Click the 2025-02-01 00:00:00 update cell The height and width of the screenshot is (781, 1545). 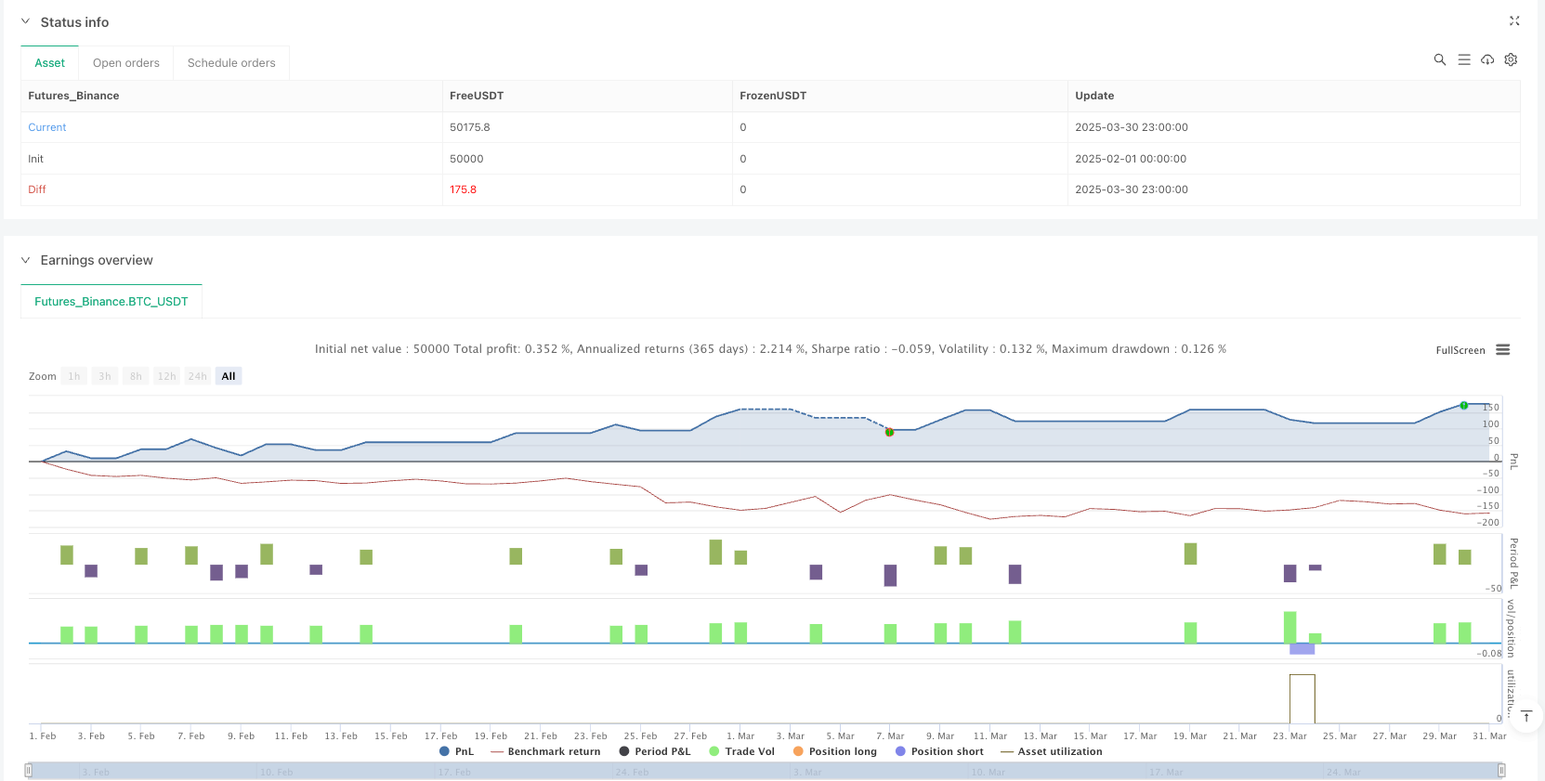point(1131,159)
